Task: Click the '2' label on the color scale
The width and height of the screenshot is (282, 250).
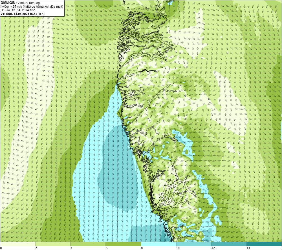Action: tap(36, 248)
